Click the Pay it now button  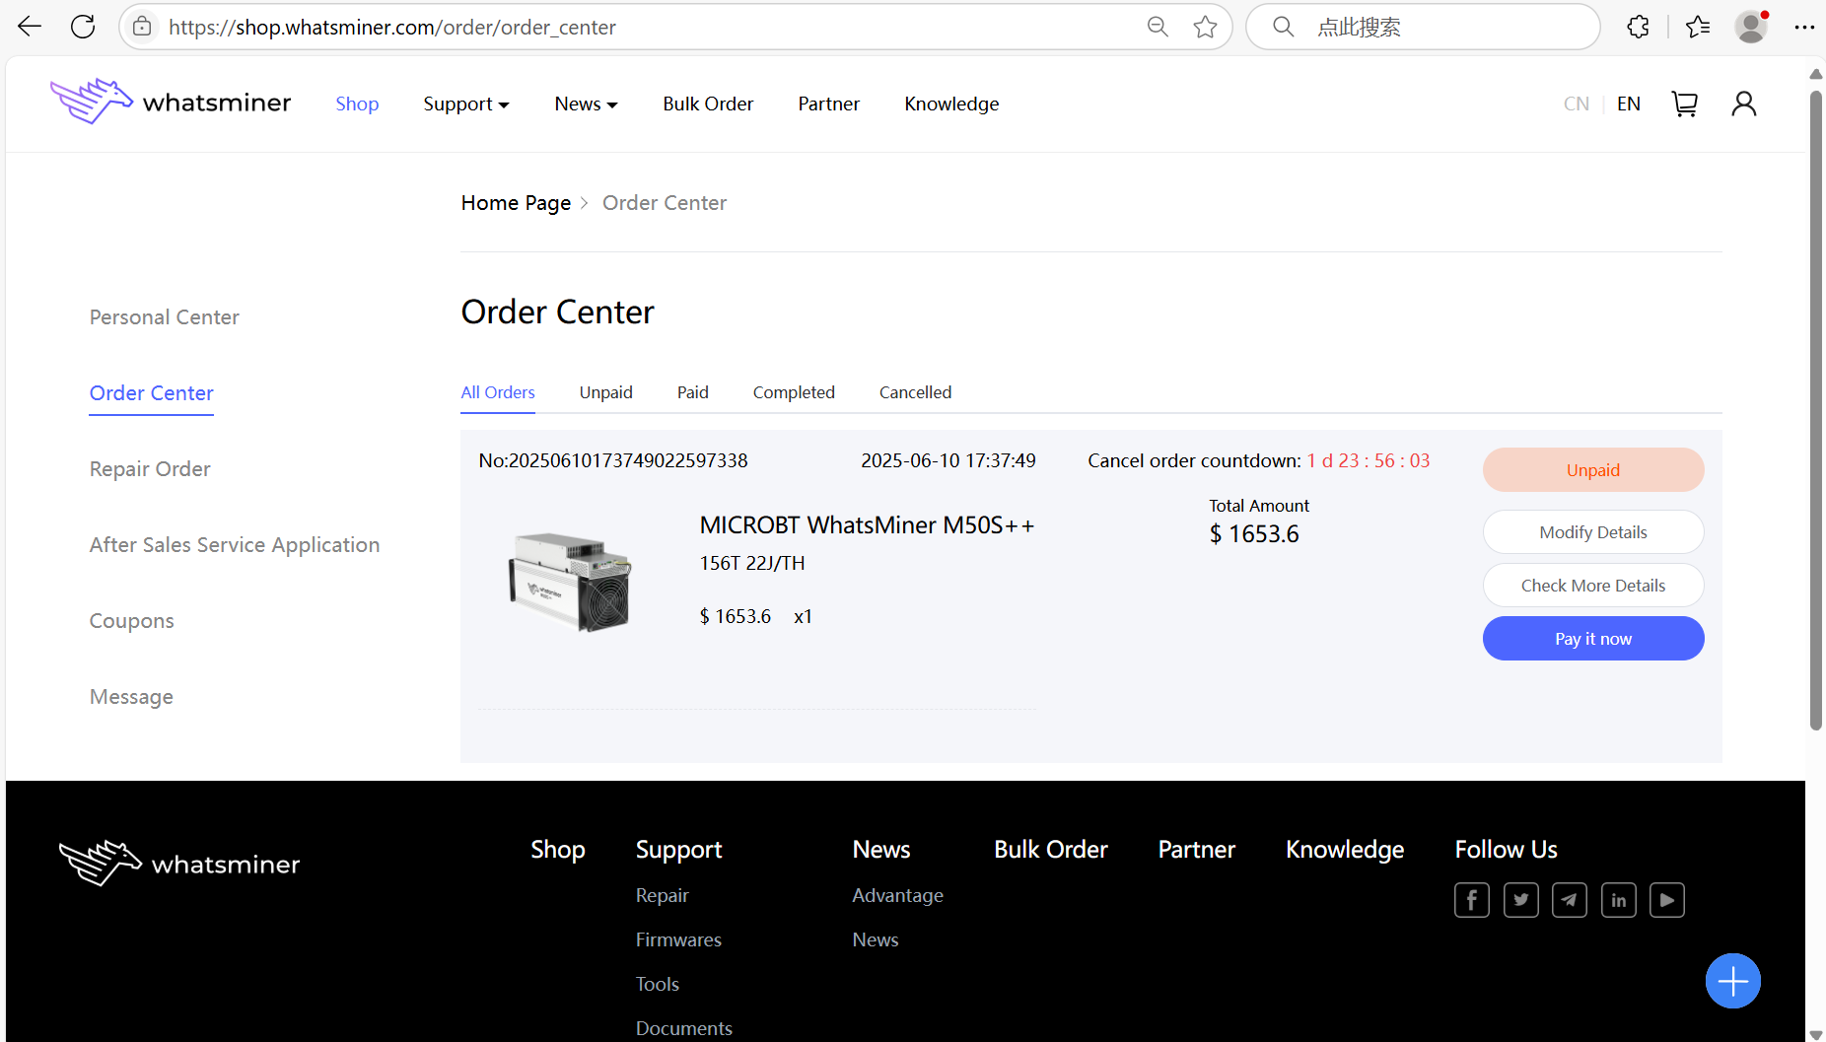point(1593,639)
